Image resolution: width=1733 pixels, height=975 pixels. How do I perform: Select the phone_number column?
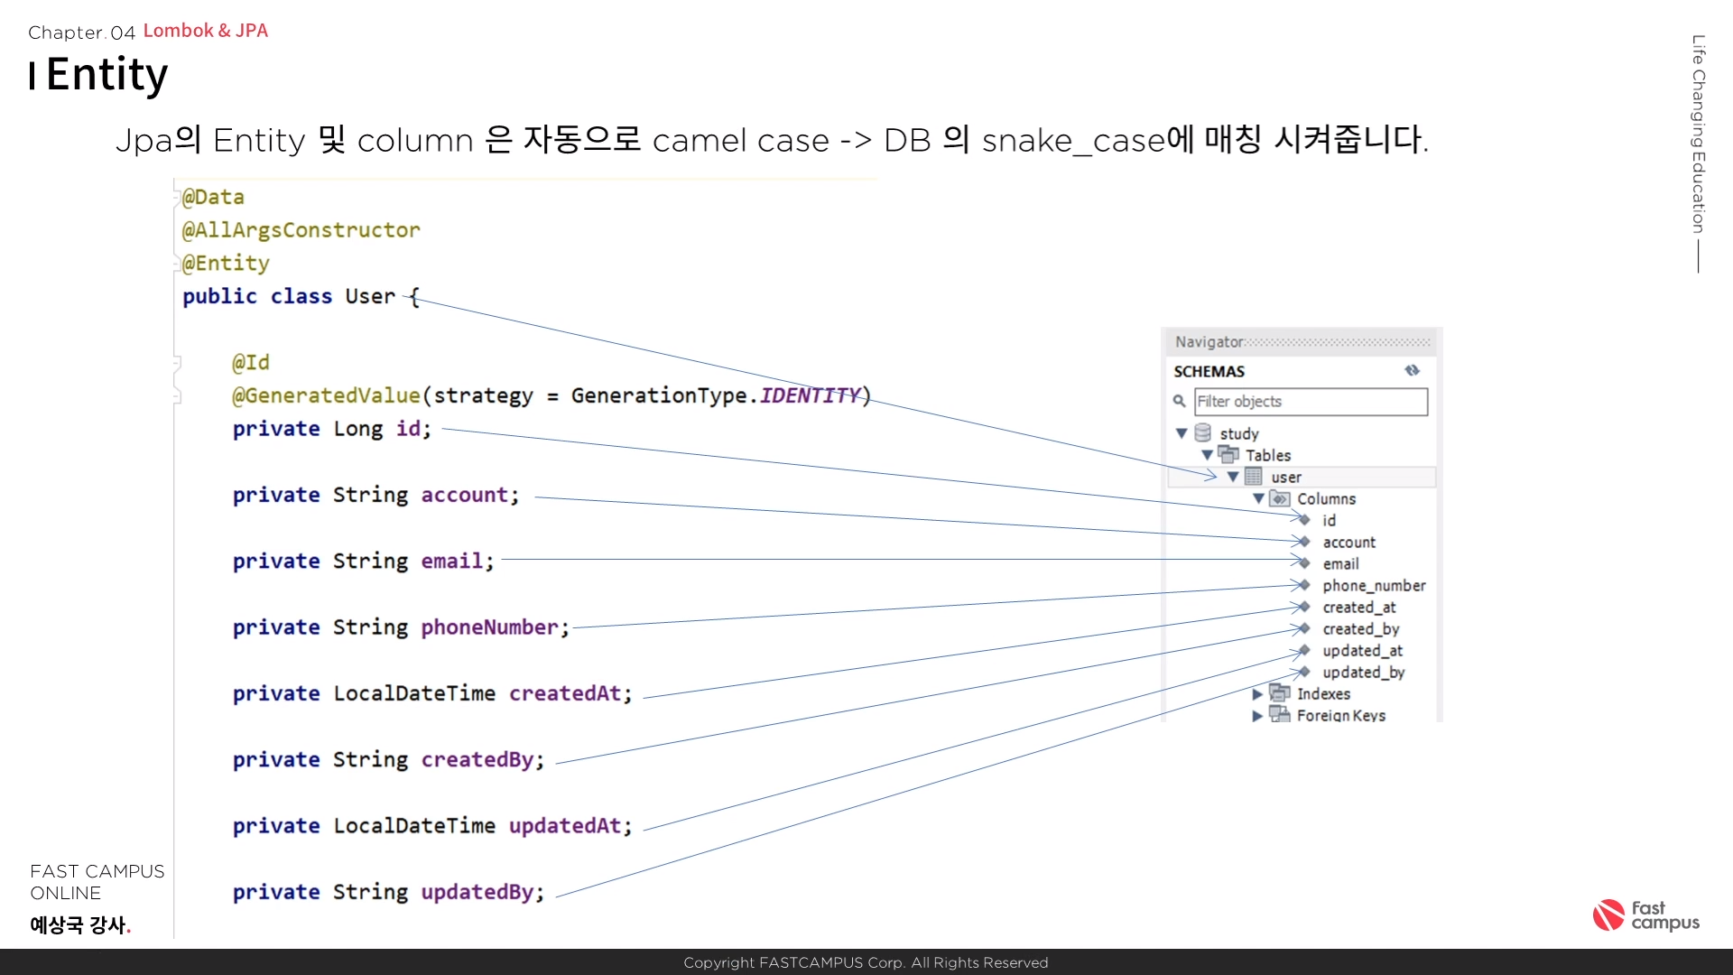pyautogui.click(x=1373, y=586)
